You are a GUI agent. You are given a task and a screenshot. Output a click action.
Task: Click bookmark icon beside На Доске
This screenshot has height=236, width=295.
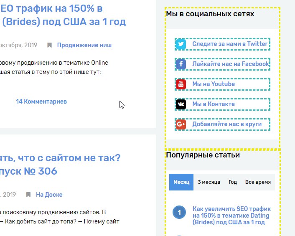tap(28, 195)
